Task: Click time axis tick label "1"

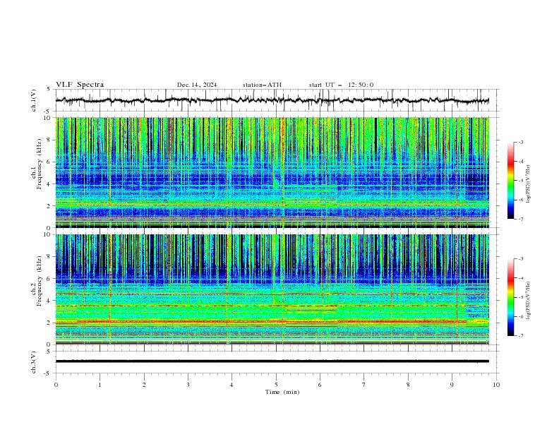Action: click(100, 385)
